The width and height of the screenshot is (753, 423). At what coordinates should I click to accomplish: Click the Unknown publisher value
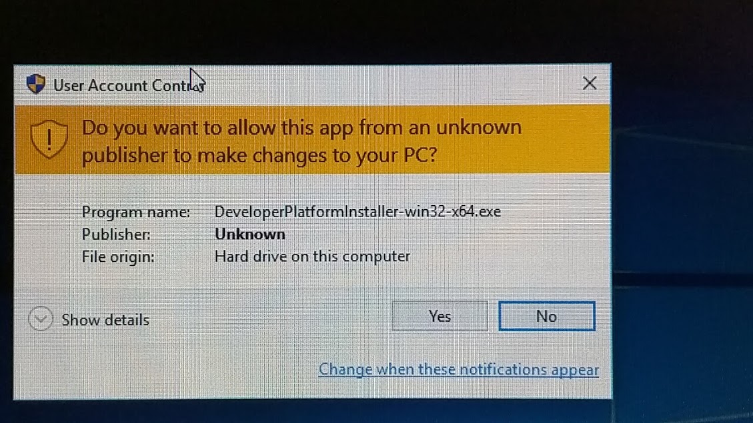[249, 234]
